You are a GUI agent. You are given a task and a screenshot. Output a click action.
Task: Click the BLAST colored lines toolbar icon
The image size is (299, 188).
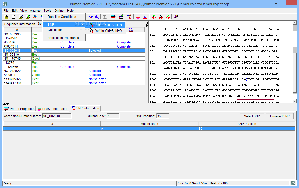click(x=138, y=17)
